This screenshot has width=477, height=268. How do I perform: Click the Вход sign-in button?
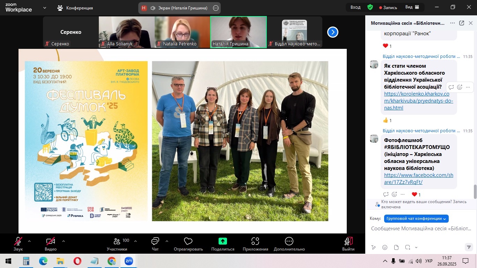[355, 7]
